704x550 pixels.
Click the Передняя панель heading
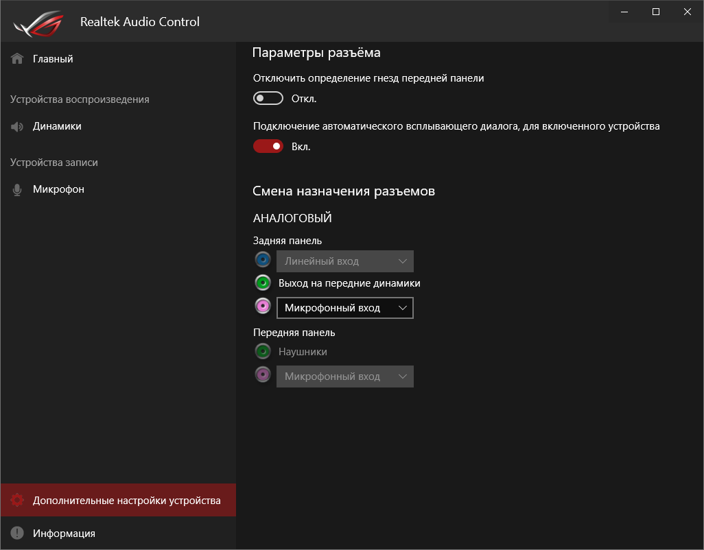coord(294,333)
